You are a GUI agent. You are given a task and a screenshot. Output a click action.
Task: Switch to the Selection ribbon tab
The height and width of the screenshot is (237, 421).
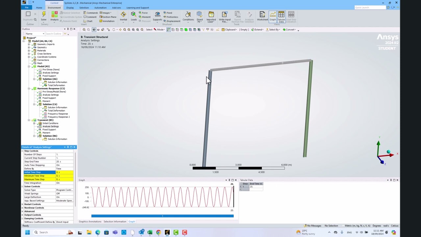pyautogui.click(x=84, y=8)
